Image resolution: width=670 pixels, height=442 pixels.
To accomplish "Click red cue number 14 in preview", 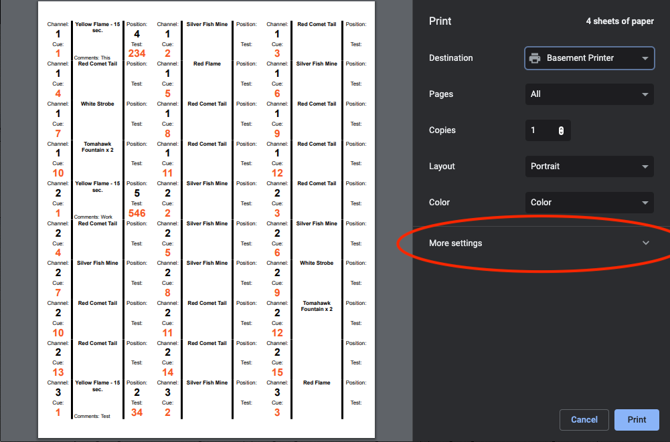I will coord(167,372).
